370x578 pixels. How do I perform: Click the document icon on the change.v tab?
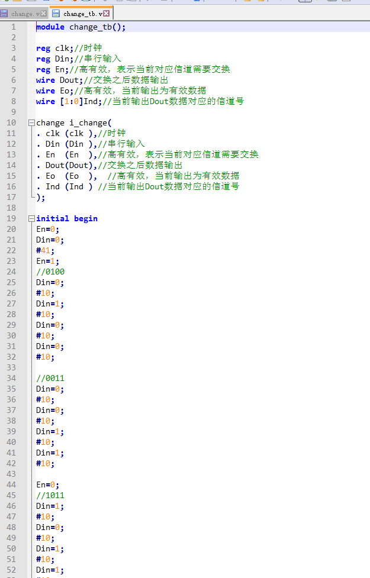pos(5,12)
